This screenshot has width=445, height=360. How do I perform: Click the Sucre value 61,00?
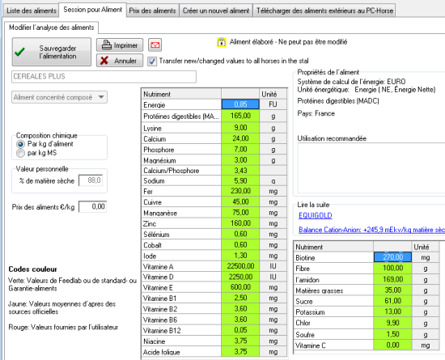[x=392, y=301]
